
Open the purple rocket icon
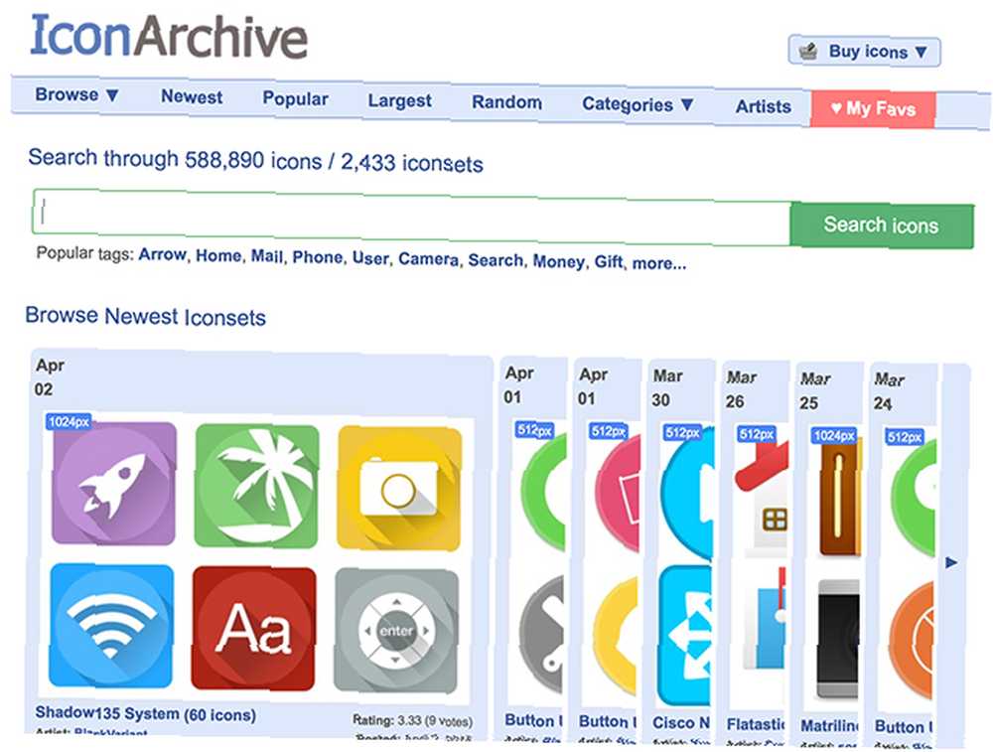point(114,484)
